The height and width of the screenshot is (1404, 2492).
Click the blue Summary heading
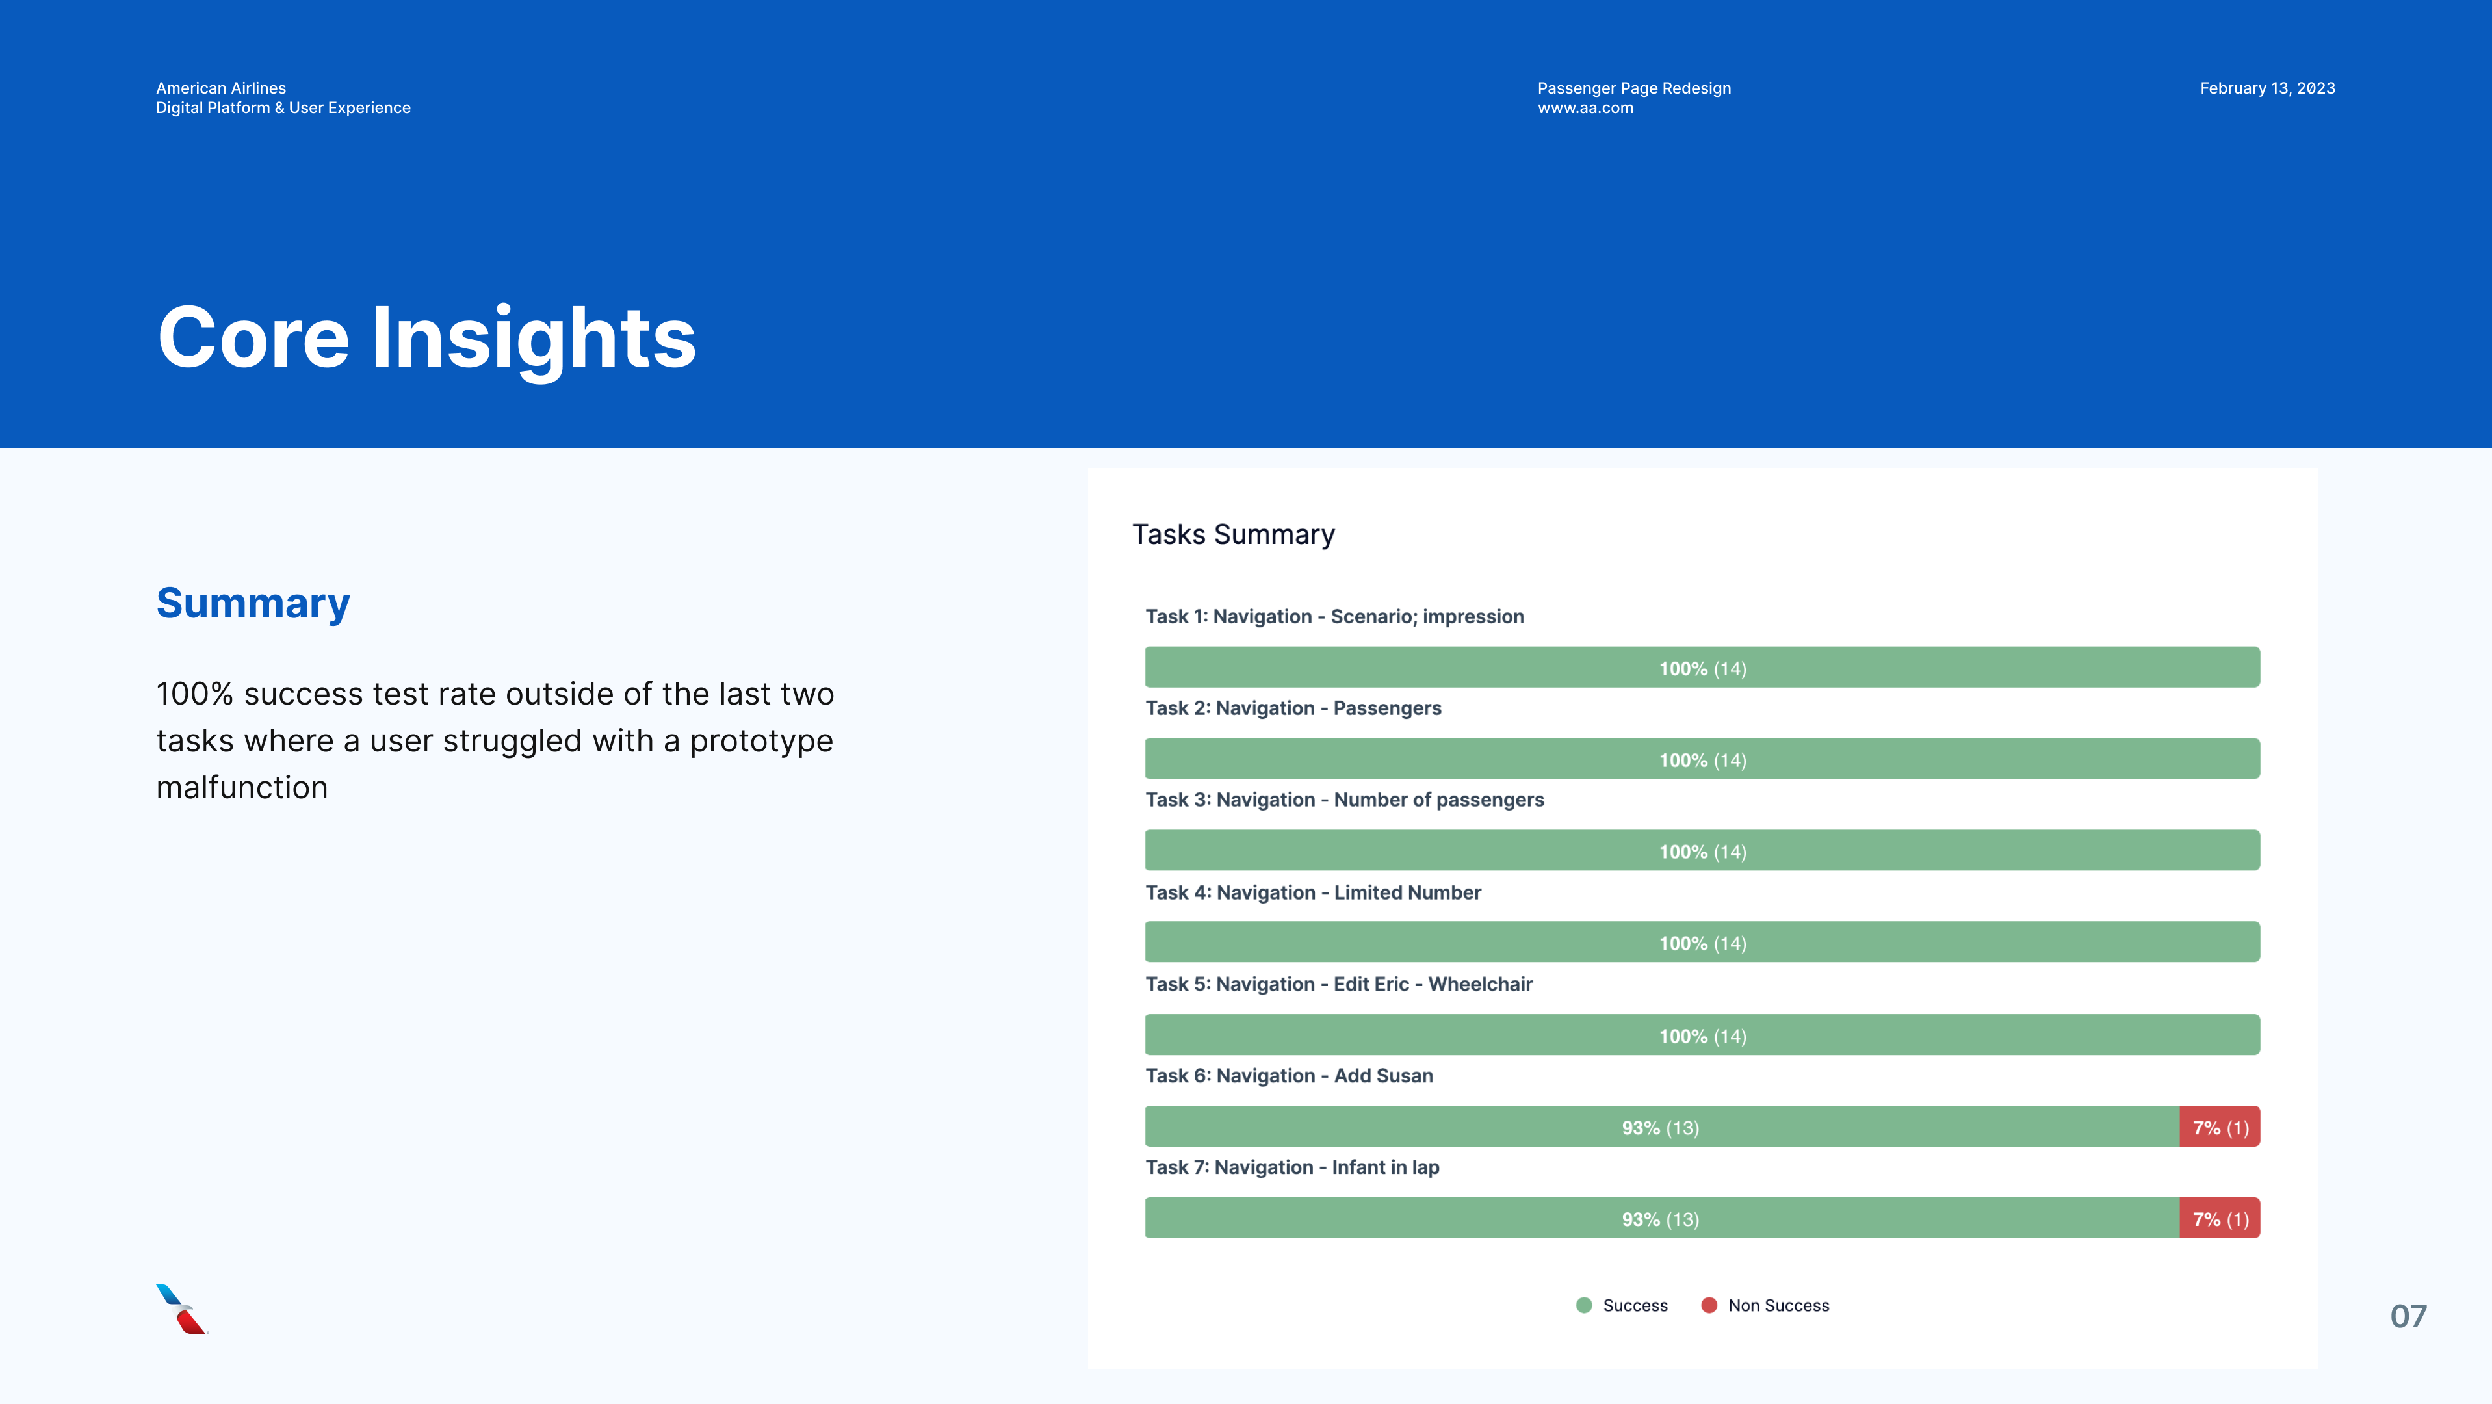[x=253, y=604]
